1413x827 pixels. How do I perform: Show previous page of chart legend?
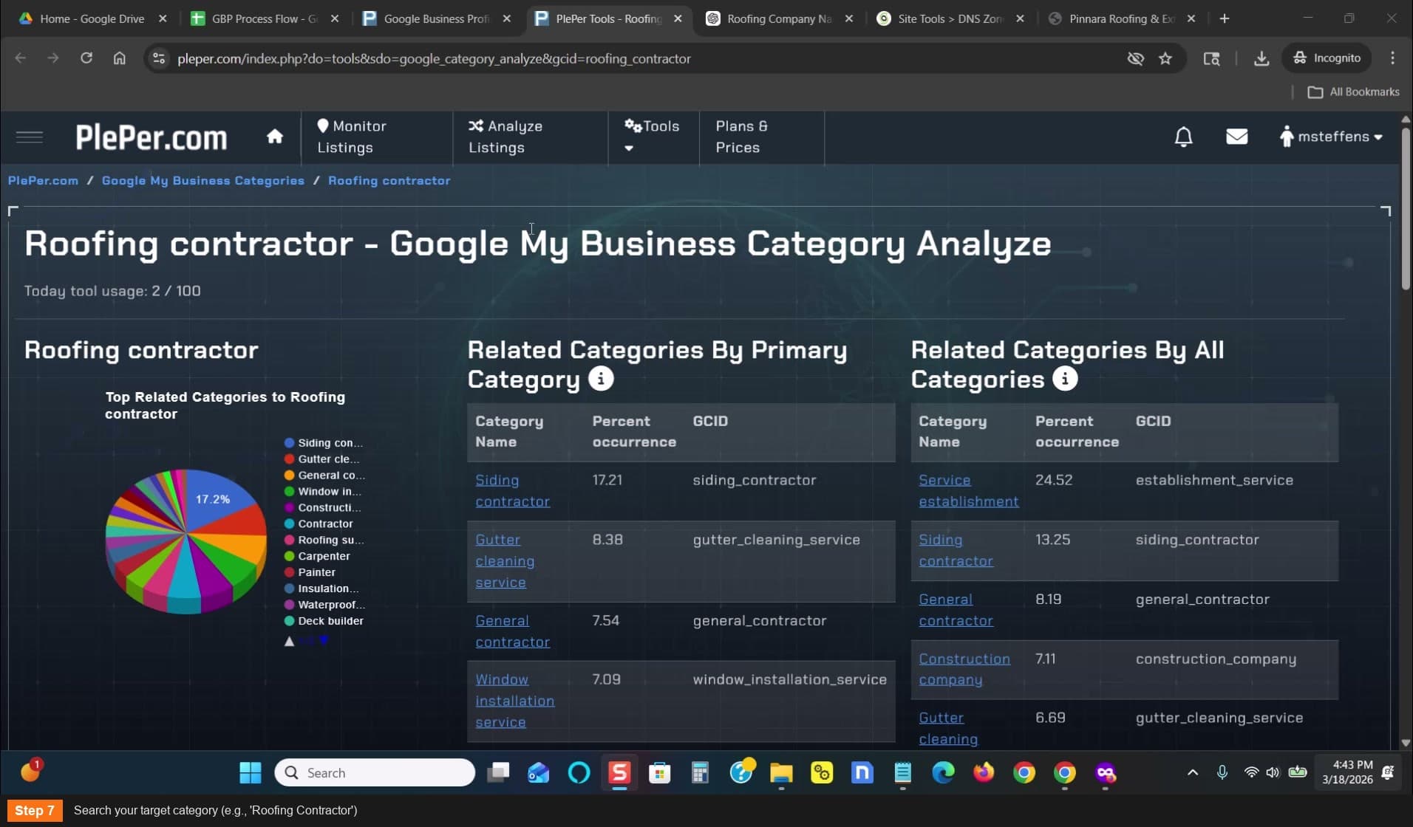(290, 641)
